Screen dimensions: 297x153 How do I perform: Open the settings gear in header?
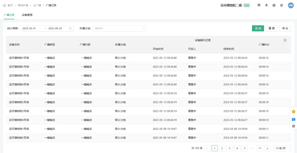282,5
